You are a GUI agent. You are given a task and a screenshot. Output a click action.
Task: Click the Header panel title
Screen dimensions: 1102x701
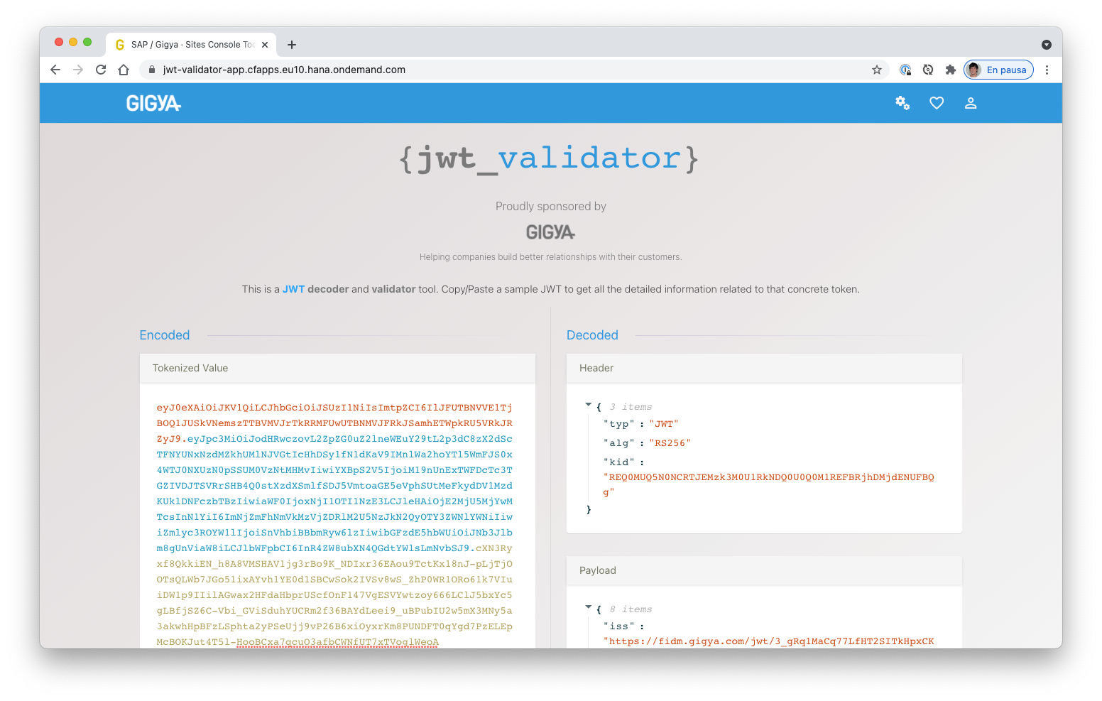coord(596,368)
